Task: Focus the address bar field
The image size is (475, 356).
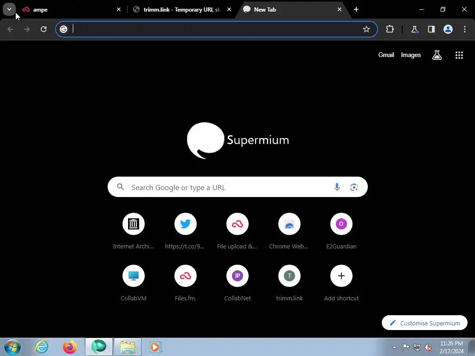Action: (216, 29)
